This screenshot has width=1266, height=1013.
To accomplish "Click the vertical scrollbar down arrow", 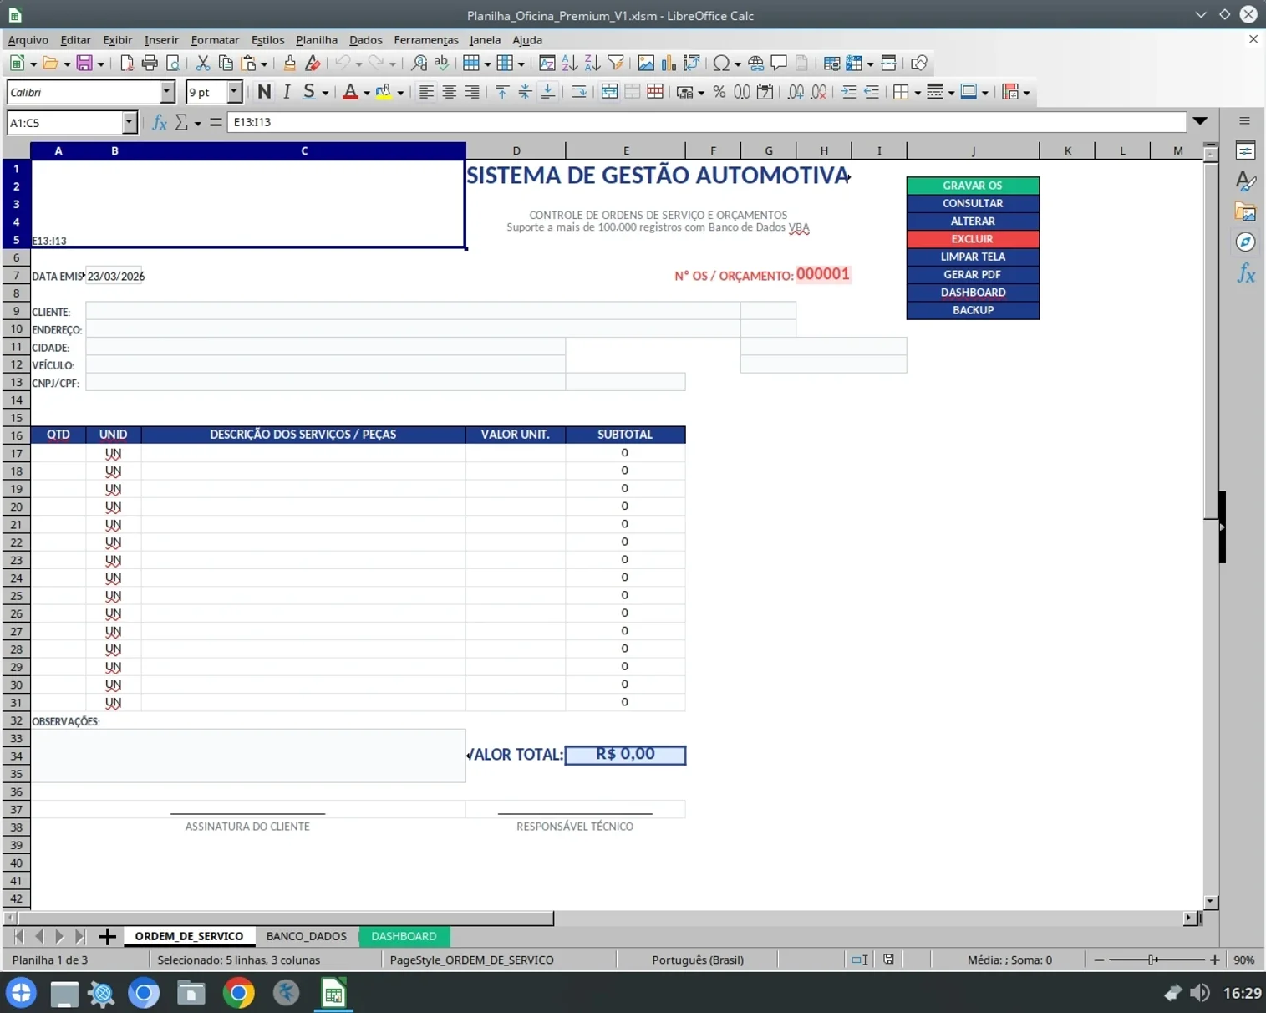I will tap(1211, 903).
